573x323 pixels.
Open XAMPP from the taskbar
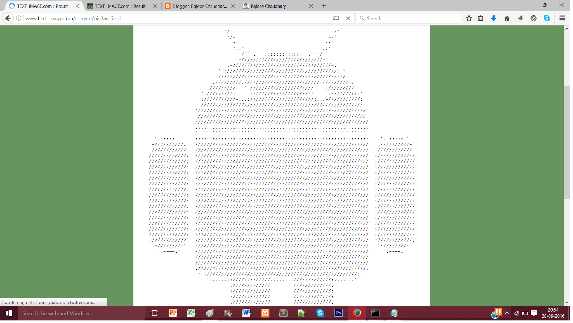(x=265, y=313)
